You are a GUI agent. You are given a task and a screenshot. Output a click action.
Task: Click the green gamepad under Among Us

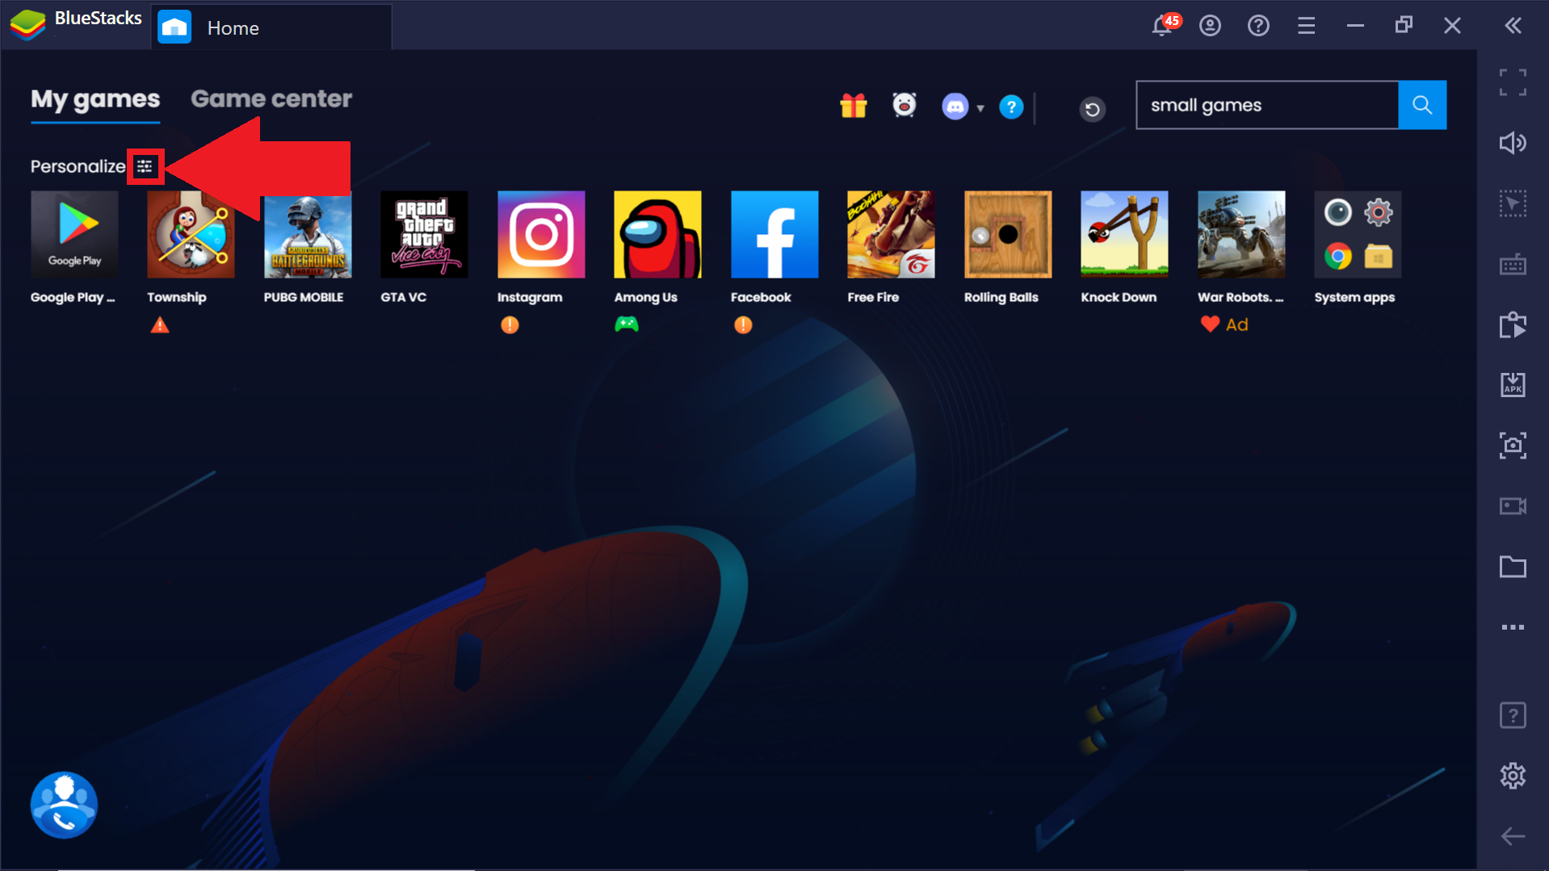click(x=627, y=325)
